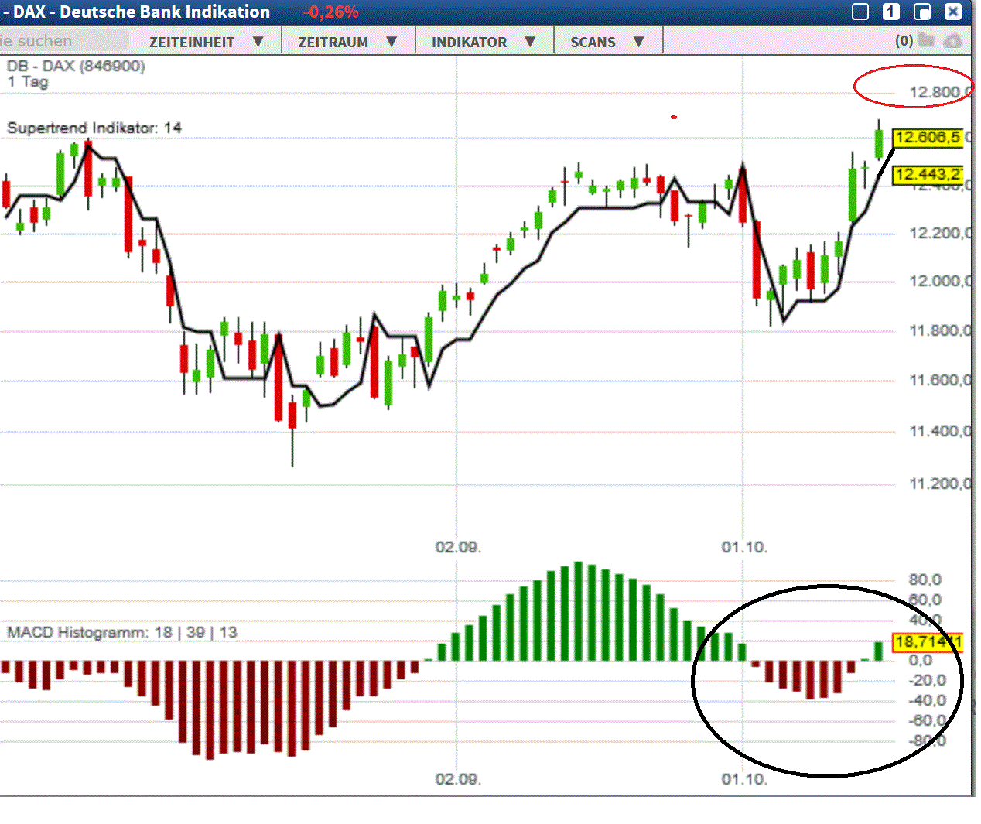This screenshot has height=824, width=981.
Task: Click the split-window layout icon
Action: click(x=922, y=12)
